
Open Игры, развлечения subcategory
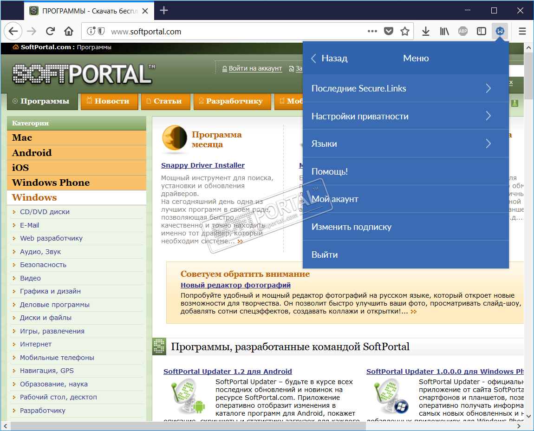(52, 331)
